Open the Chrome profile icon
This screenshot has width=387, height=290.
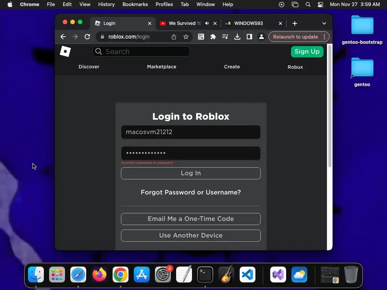[x=262, y=37]
